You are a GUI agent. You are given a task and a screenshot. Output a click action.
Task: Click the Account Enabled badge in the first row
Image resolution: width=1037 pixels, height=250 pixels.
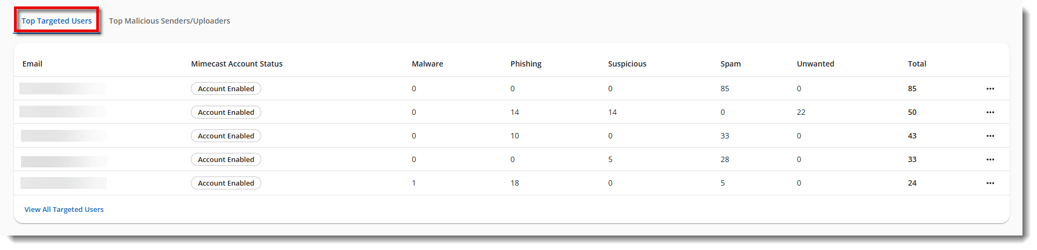[226, 89]
